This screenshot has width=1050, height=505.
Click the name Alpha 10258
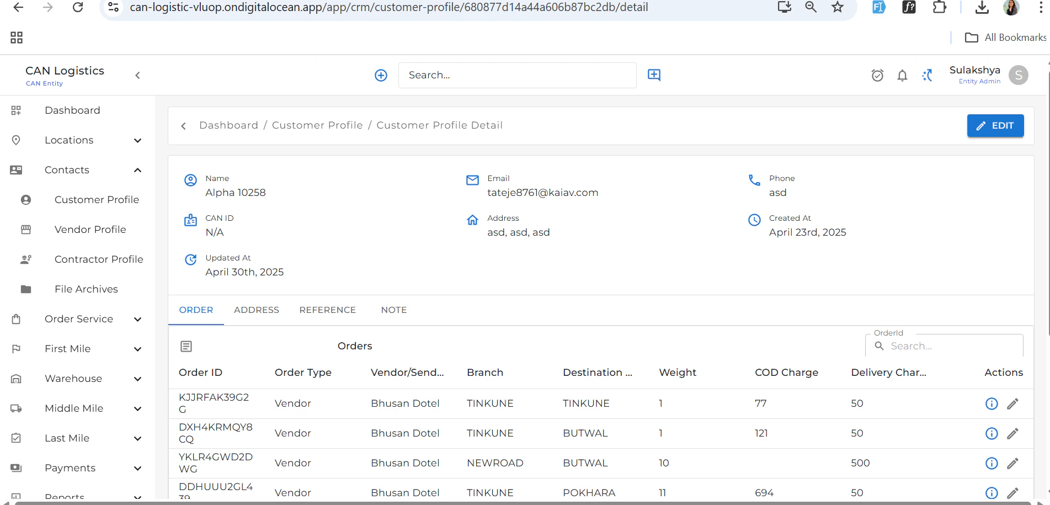pyautogui.click(x=236, y=193)
